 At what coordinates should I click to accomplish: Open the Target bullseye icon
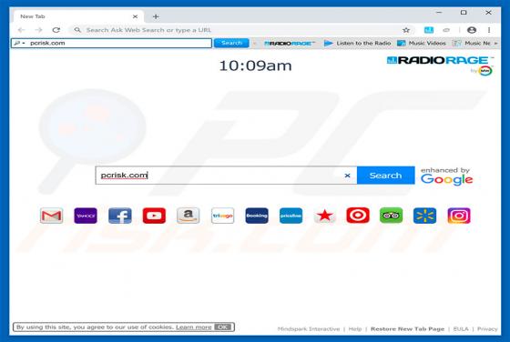[x=358, y=216]
